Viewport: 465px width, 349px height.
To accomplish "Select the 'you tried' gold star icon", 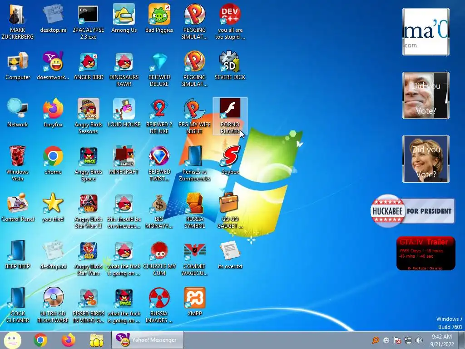I will pyautogui.click(x=53, y=207).
